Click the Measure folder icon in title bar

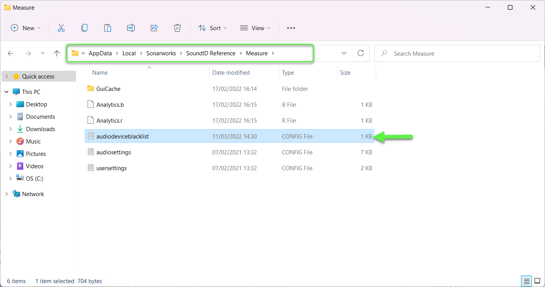[7, 7]
